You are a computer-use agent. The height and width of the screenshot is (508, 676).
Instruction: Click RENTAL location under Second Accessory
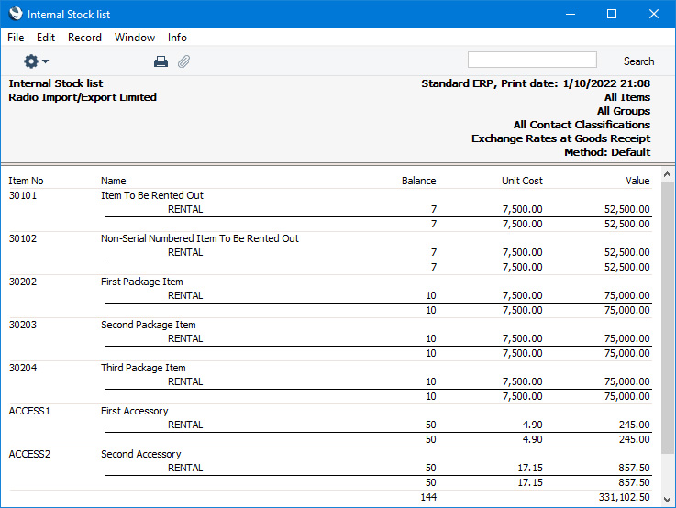[x=185, y=468]
